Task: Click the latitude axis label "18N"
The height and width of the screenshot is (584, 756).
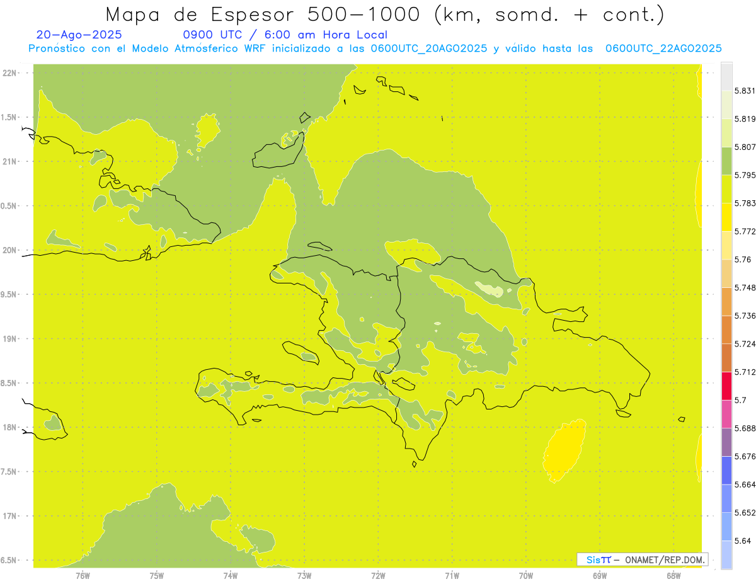Action: (x=8, y=427)
